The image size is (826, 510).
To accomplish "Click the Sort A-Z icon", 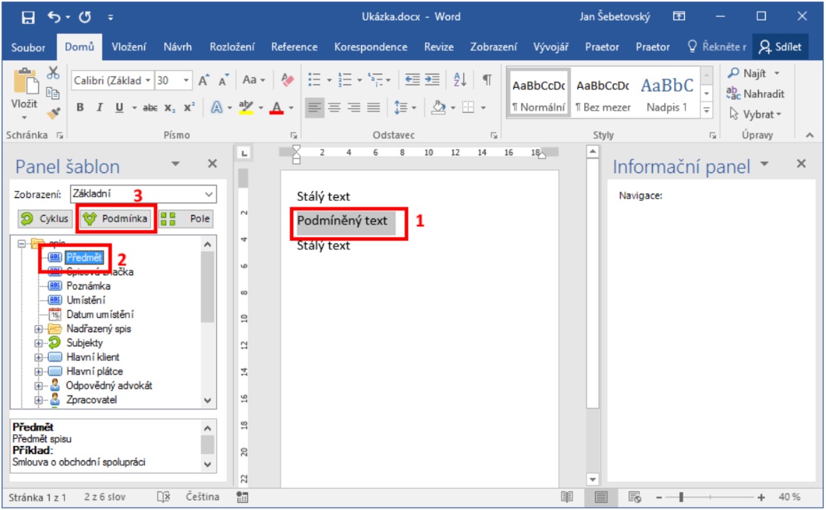I will click(x=460, y=80).
